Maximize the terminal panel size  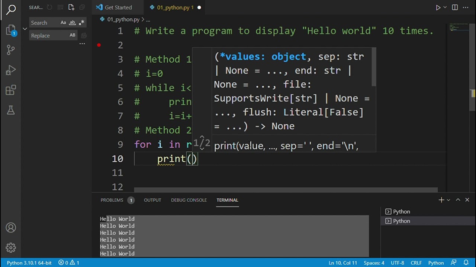(x=458, y=200)
